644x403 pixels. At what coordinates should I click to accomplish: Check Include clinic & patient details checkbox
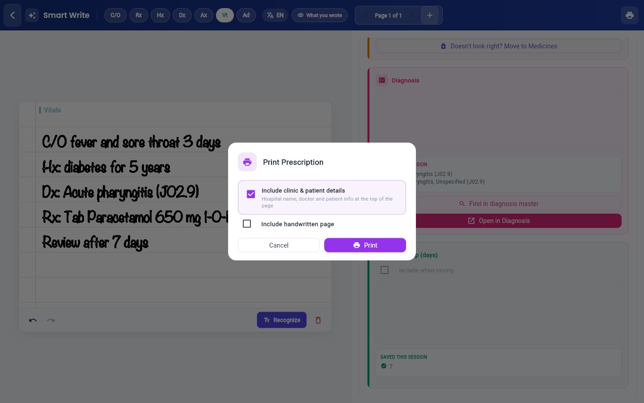tap(251, 194)
